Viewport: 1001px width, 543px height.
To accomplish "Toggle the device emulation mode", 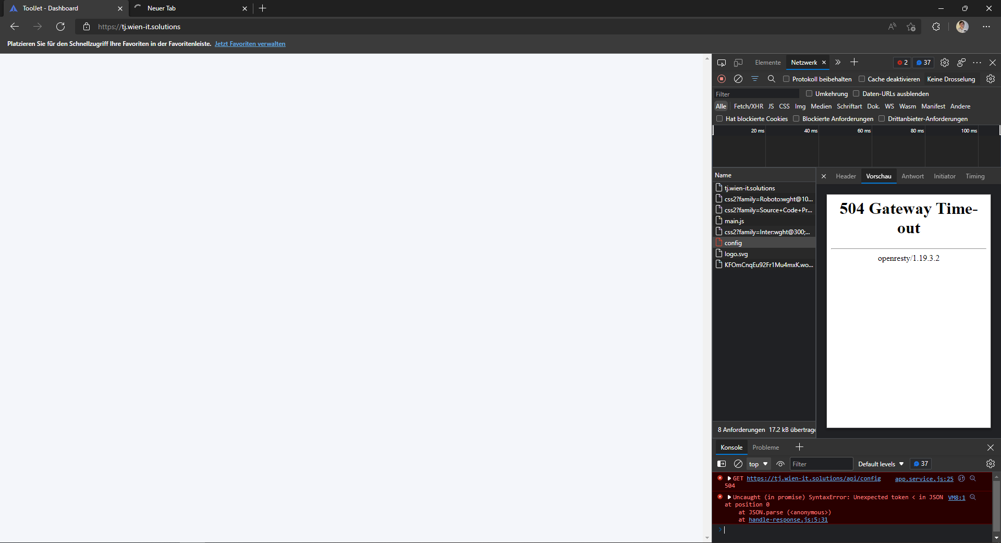I will pyautogui.click(x=738, y=62).
